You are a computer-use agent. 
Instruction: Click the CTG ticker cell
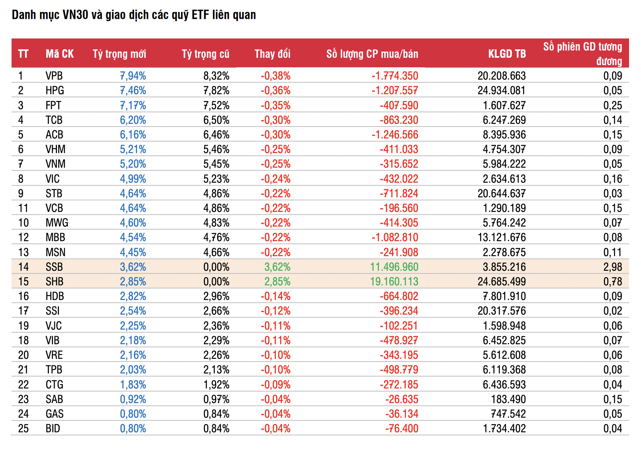pos(54,385)
